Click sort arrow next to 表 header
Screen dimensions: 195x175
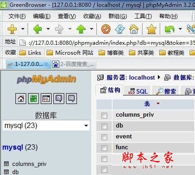pyautogui.click(x=158, y=104)
